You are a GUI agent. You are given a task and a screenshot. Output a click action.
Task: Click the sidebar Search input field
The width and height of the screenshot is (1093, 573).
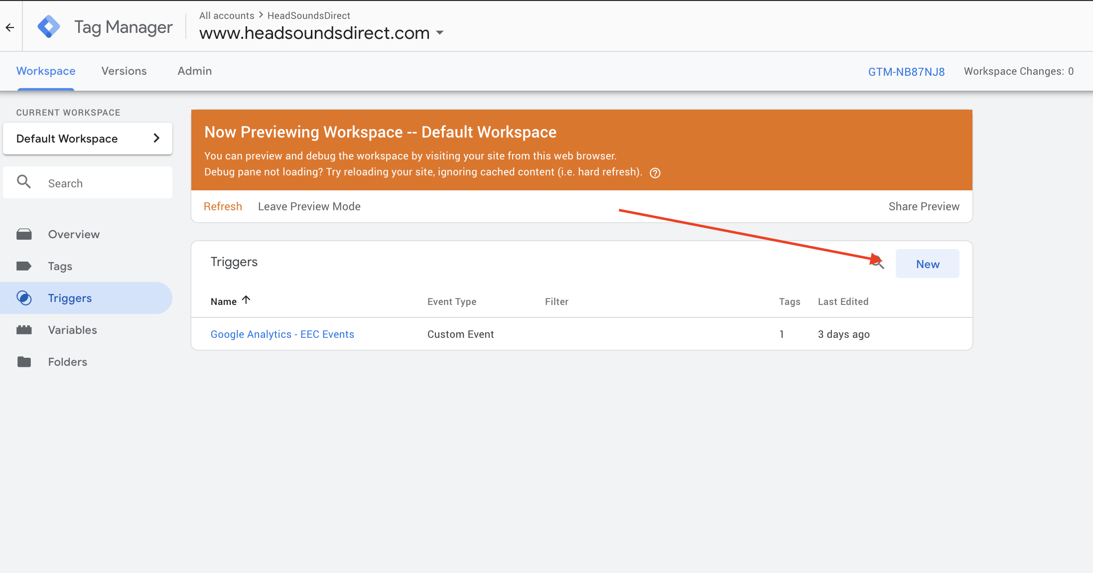pos(88,183)
